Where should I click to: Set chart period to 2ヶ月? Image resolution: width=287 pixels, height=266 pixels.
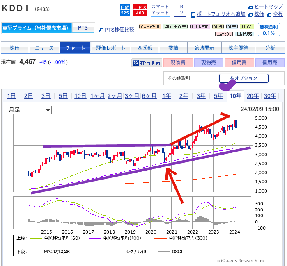(115, 96)
